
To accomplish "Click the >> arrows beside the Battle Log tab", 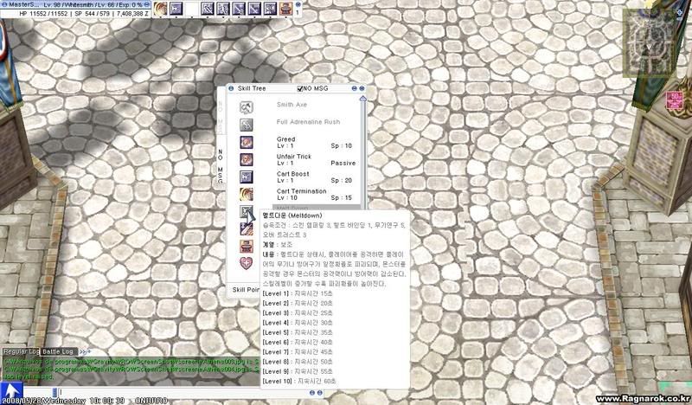I will click(x=84, y=351).
